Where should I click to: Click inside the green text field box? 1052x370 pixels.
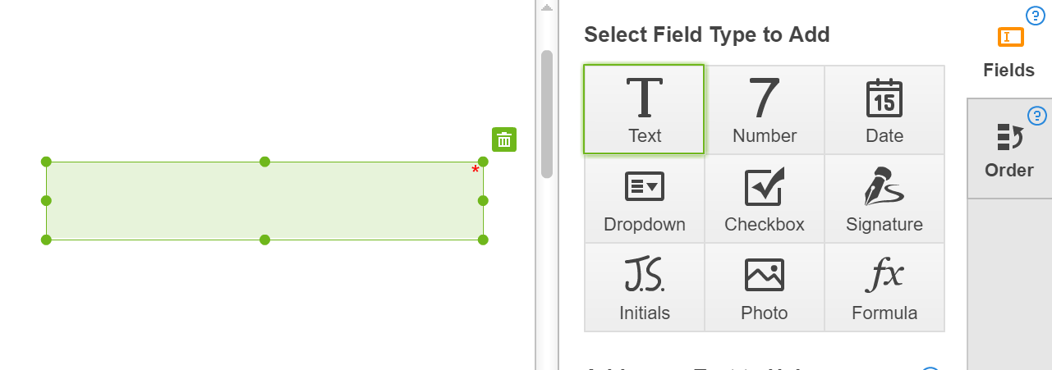click(x=264, y=201)
